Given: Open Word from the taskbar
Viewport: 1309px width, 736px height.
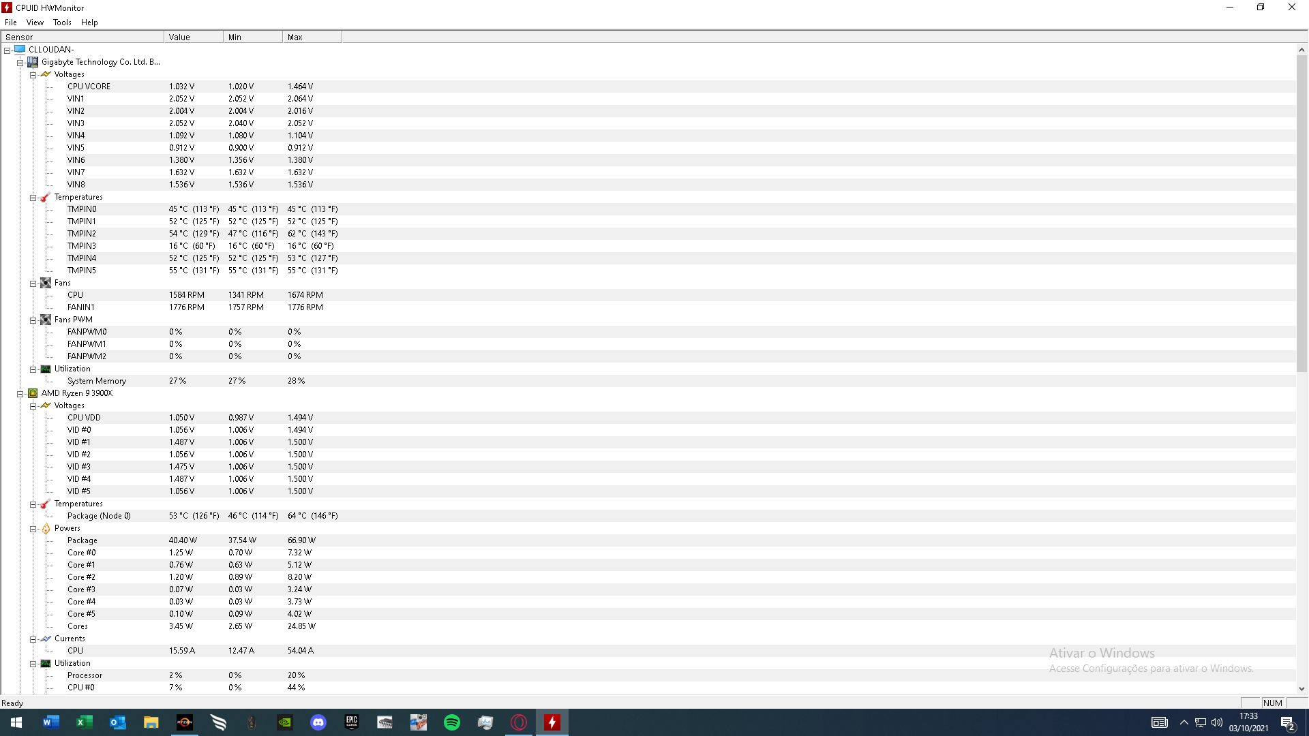Looking at the screenshot, I should (50, 722).
